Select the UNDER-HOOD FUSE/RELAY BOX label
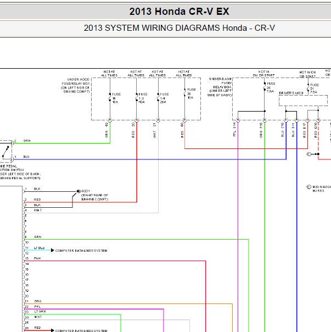Image resolution: width=331 pixels, height=332 pixels. (75, 86)
